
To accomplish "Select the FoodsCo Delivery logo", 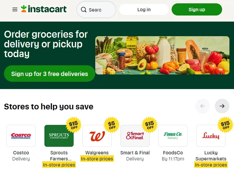I will coord(173,136).
